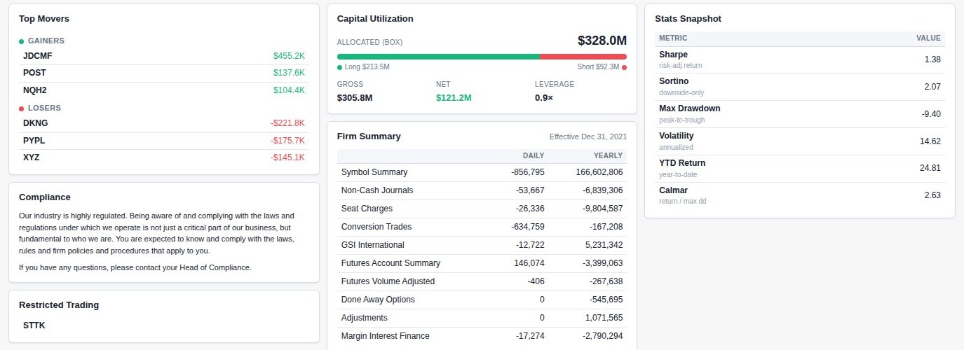Click the METRIC column header

[673, 38]
